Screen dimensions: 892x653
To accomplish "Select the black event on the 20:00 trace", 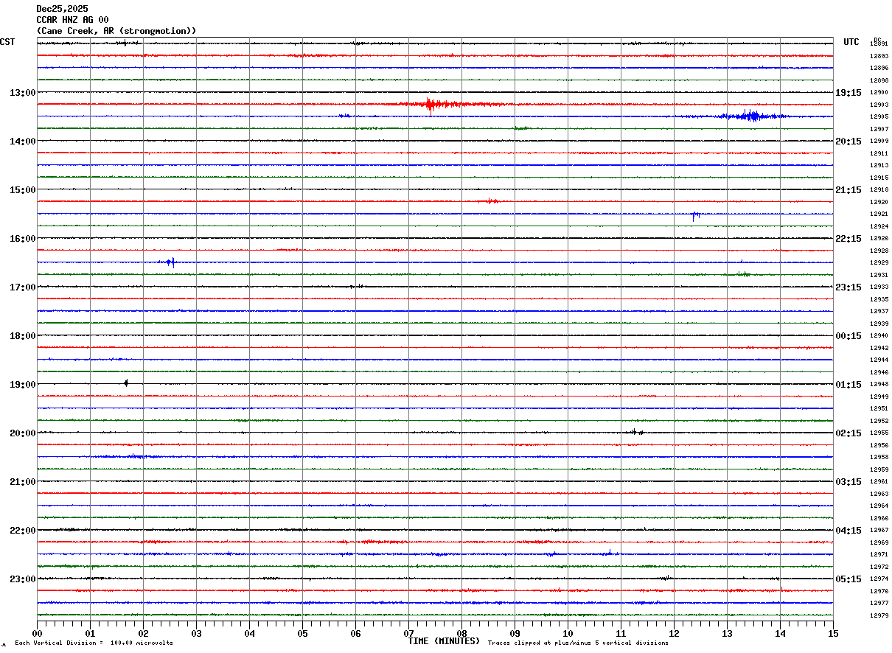I will click(x=634, y=432).
